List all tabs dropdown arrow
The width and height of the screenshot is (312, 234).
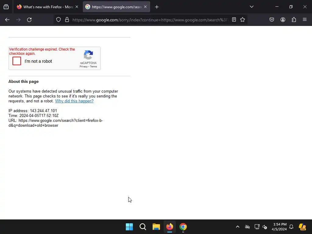pos(252,7)
